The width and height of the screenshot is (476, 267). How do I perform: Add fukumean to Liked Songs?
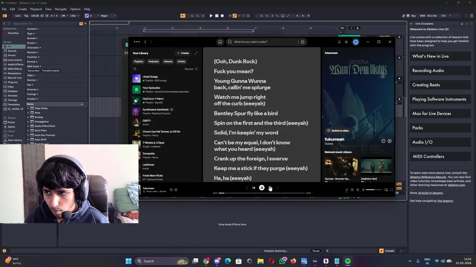click(x=389, y=141)
